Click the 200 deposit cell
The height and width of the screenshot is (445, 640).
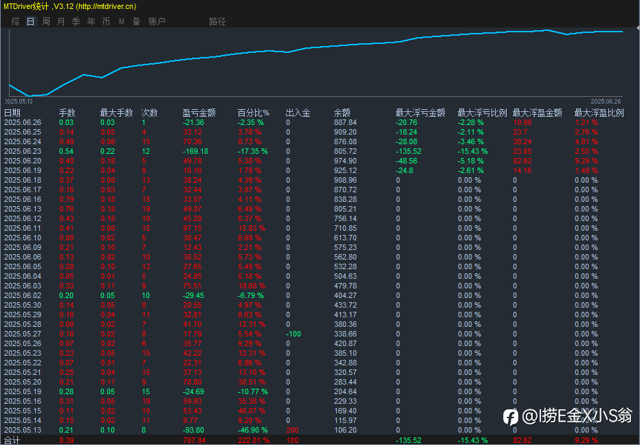292,430
